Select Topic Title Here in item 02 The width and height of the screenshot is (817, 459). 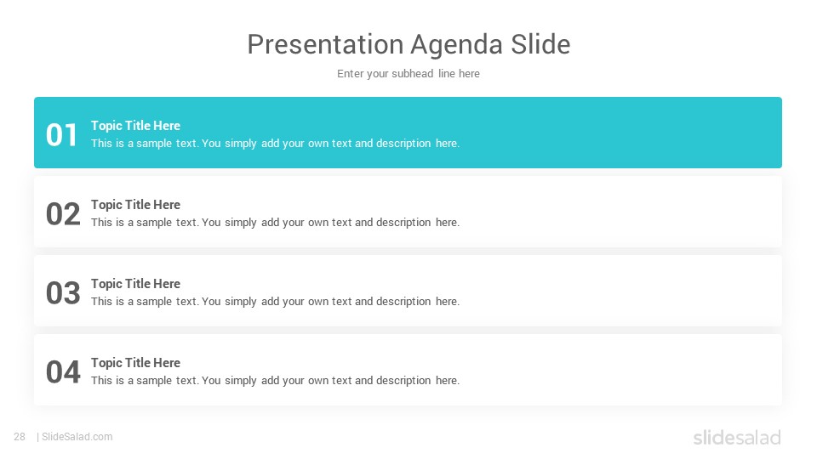135,205
